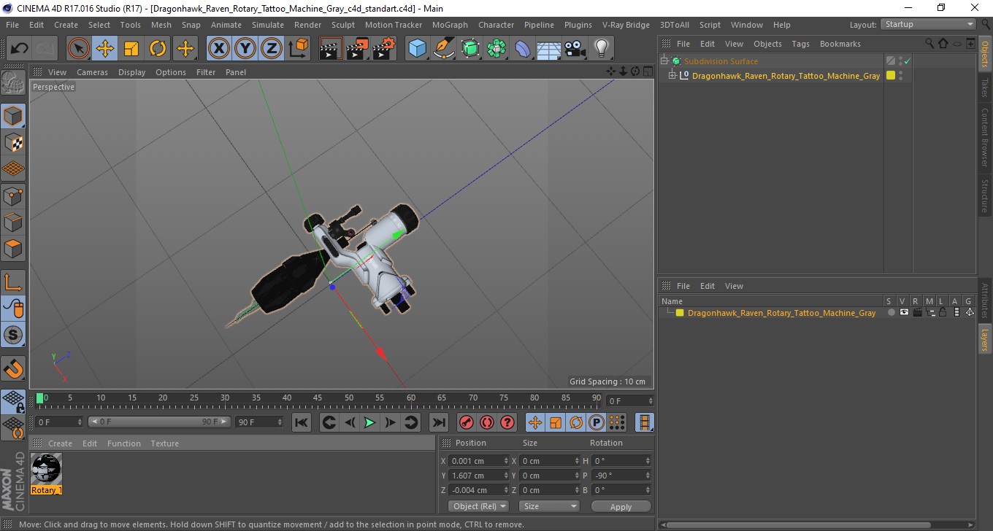Toggle Y axis lock

tap(245, 49)
